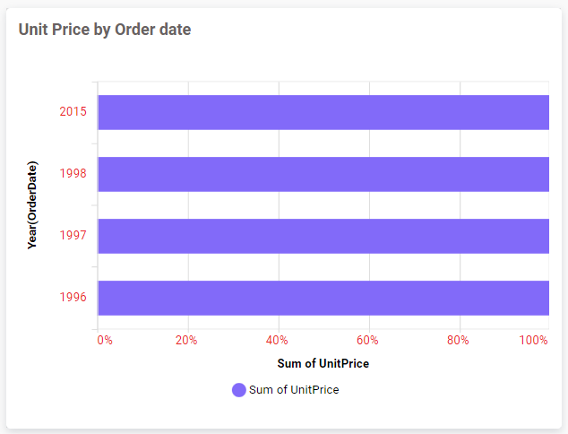Select the 2015 bar
Screen dimensions: 568x434
pos(323,112)
